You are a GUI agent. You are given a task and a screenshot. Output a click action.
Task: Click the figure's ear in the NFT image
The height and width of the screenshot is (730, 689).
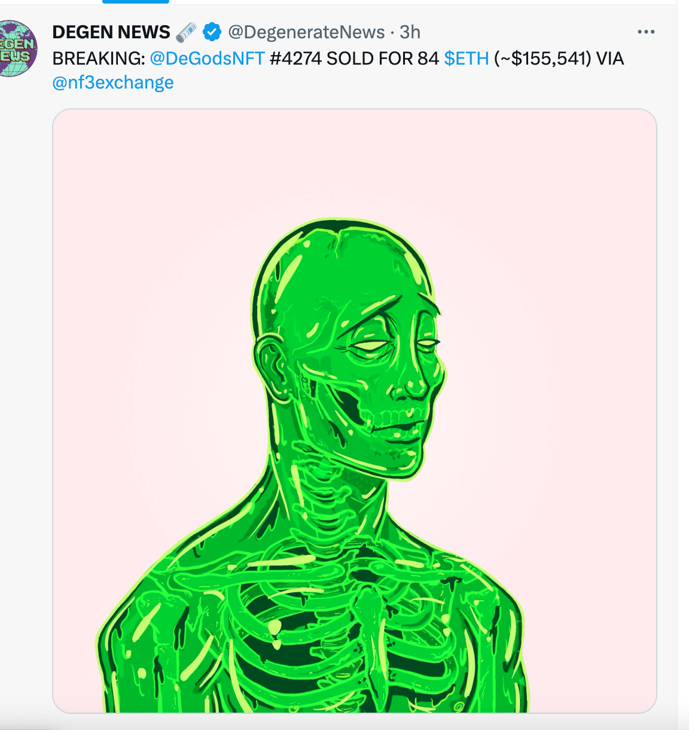[273, 365]
